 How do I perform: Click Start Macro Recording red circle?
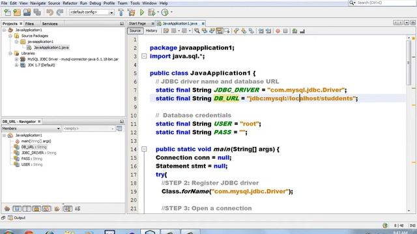point(278,31)
